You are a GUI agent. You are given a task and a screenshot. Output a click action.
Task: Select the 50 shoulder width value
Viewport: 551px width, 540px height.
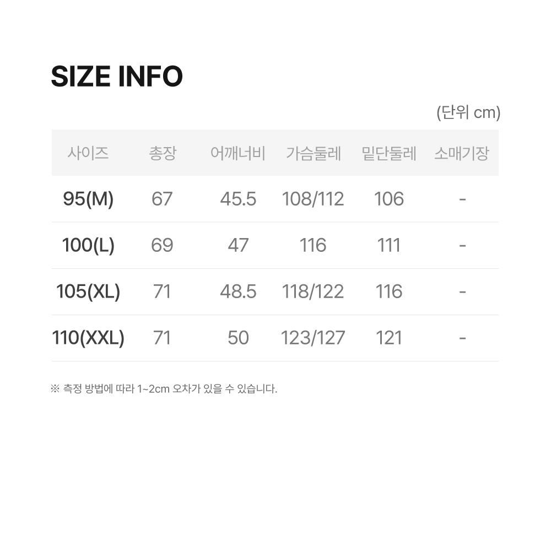pyautogui.click(x=238, y=338)
